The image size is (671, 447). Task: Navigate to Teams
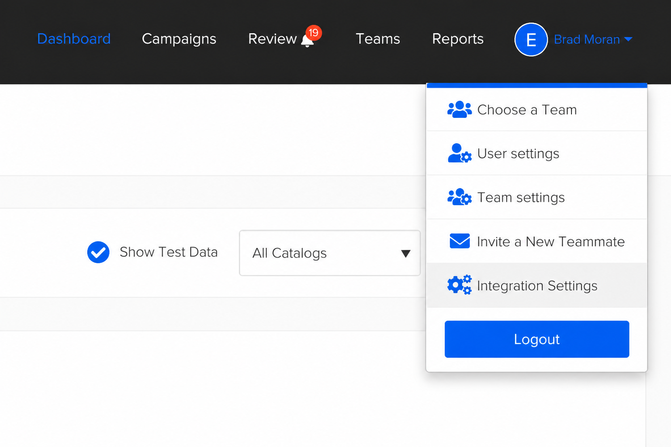[x=378, y=39]
